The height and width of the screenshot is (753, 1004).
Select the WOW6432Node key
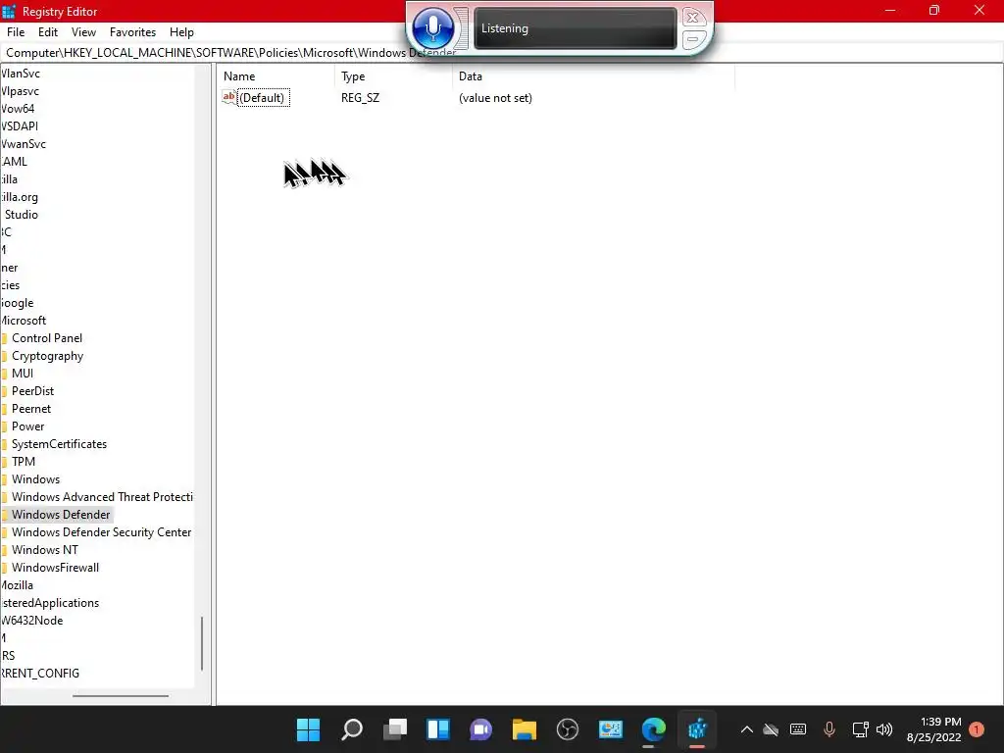click(x=32, y=621)
